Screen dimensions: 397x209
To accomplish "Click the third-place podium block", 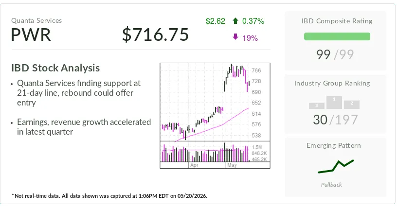I will (x=317, y=106).
